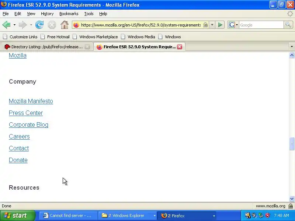Focus the URL address field
The width and height of the screenshot is (295, 221).
click(141, 25)
